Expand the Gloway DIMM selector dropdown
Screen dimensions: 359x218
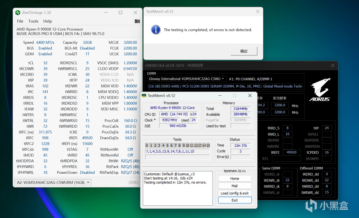[187, 79]
